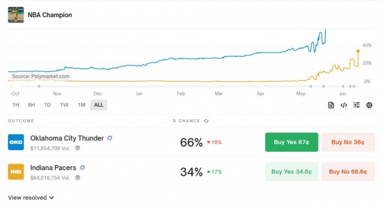Click the IND team logo
381x206 pixels.
click(x=16, y=171)
